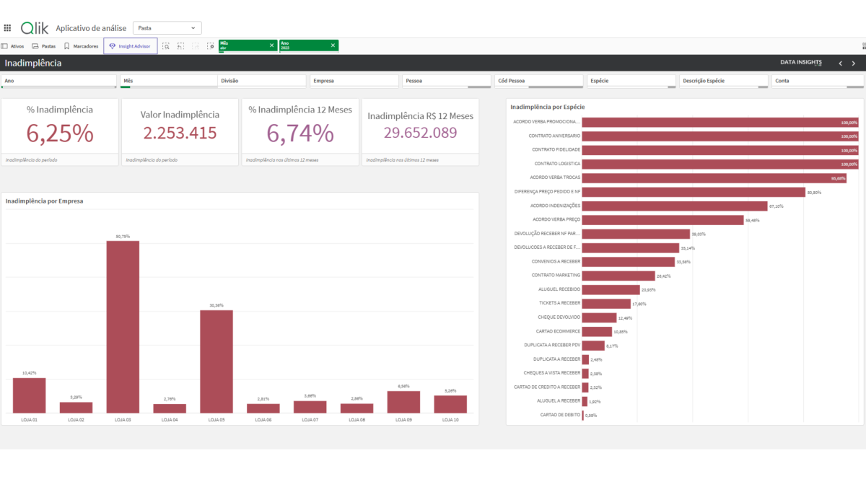Viewport: 866px width, 487px height.
Task: Open the Pasta dropdown
Action: pos(167,28)
